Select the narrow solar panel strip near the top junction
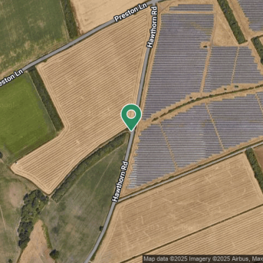 (x=191, y=8)
